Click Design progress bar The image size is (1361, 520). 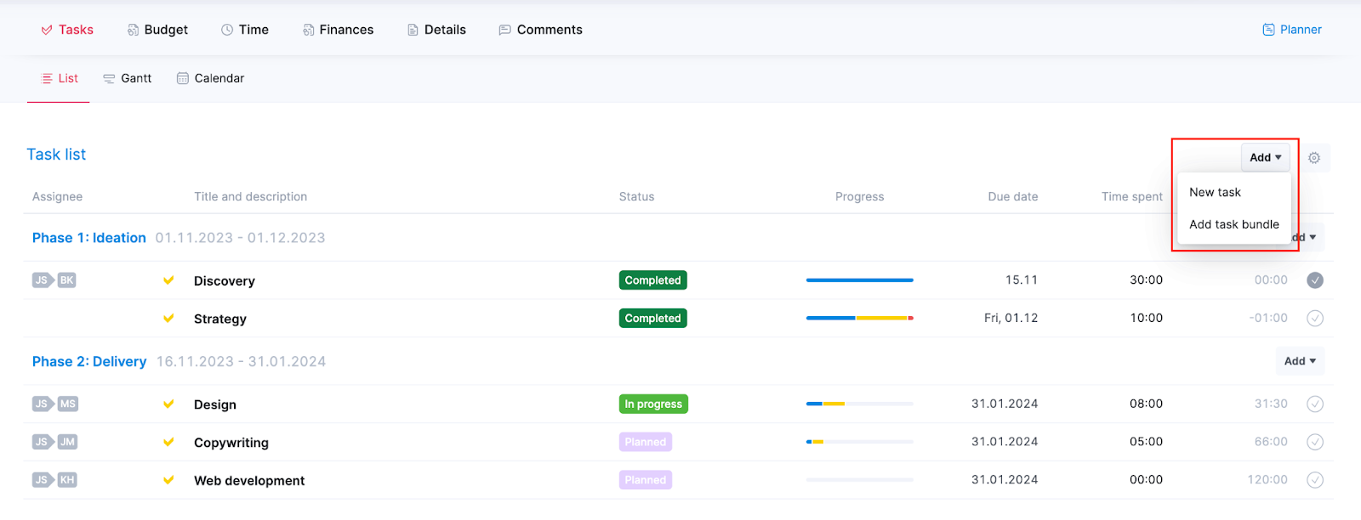[860, 404]
